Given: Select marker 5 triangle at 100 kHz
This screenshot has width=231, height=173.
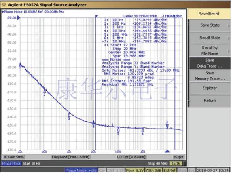Looking at the screenshot, I should 118,130.
